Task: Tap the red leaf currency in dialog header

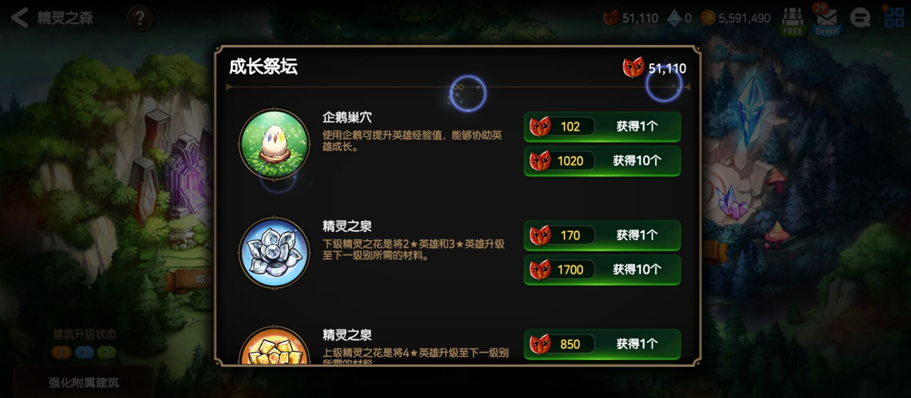Action: pos(633,68)
